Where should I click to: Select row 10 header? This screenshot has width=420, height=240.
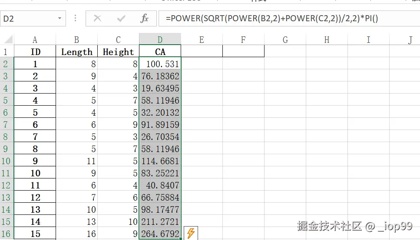[x=7, y=161]
